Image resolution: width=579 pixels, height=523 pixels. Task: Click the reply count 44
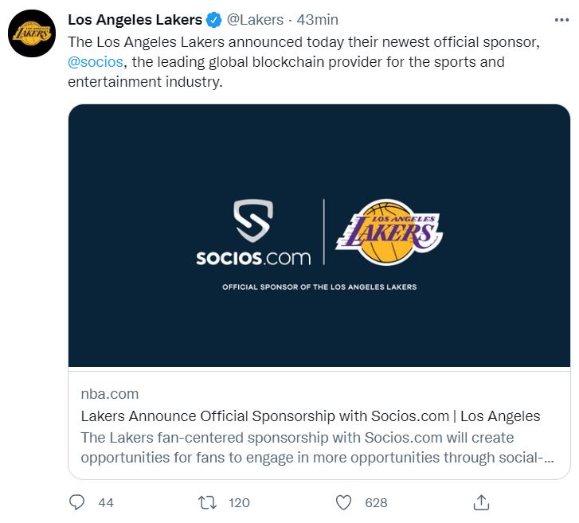pos(106,502)
